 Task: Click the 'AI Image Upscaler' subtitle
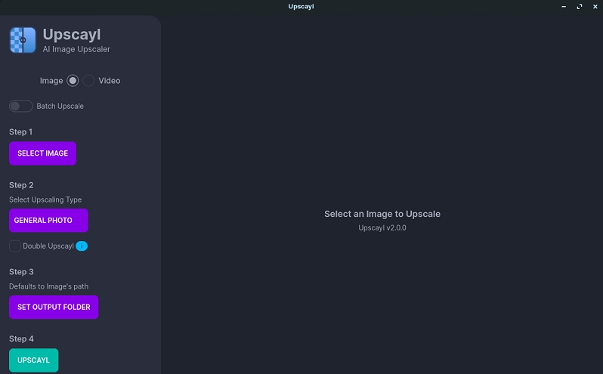pyautogui.click(x=76, y=49)
